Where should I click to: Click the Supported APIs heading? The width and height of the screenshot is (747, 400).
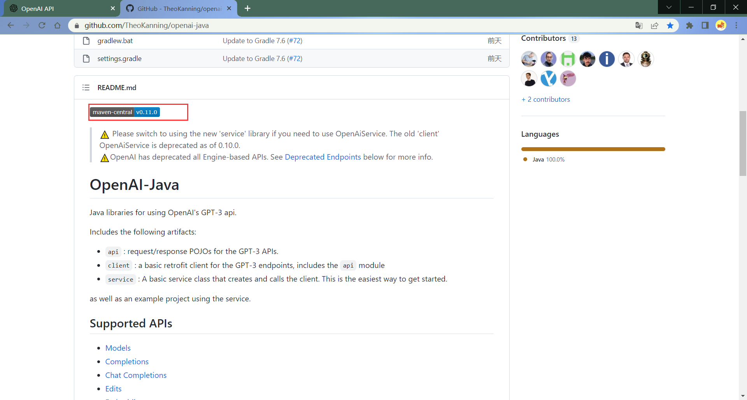pos(131,323)
